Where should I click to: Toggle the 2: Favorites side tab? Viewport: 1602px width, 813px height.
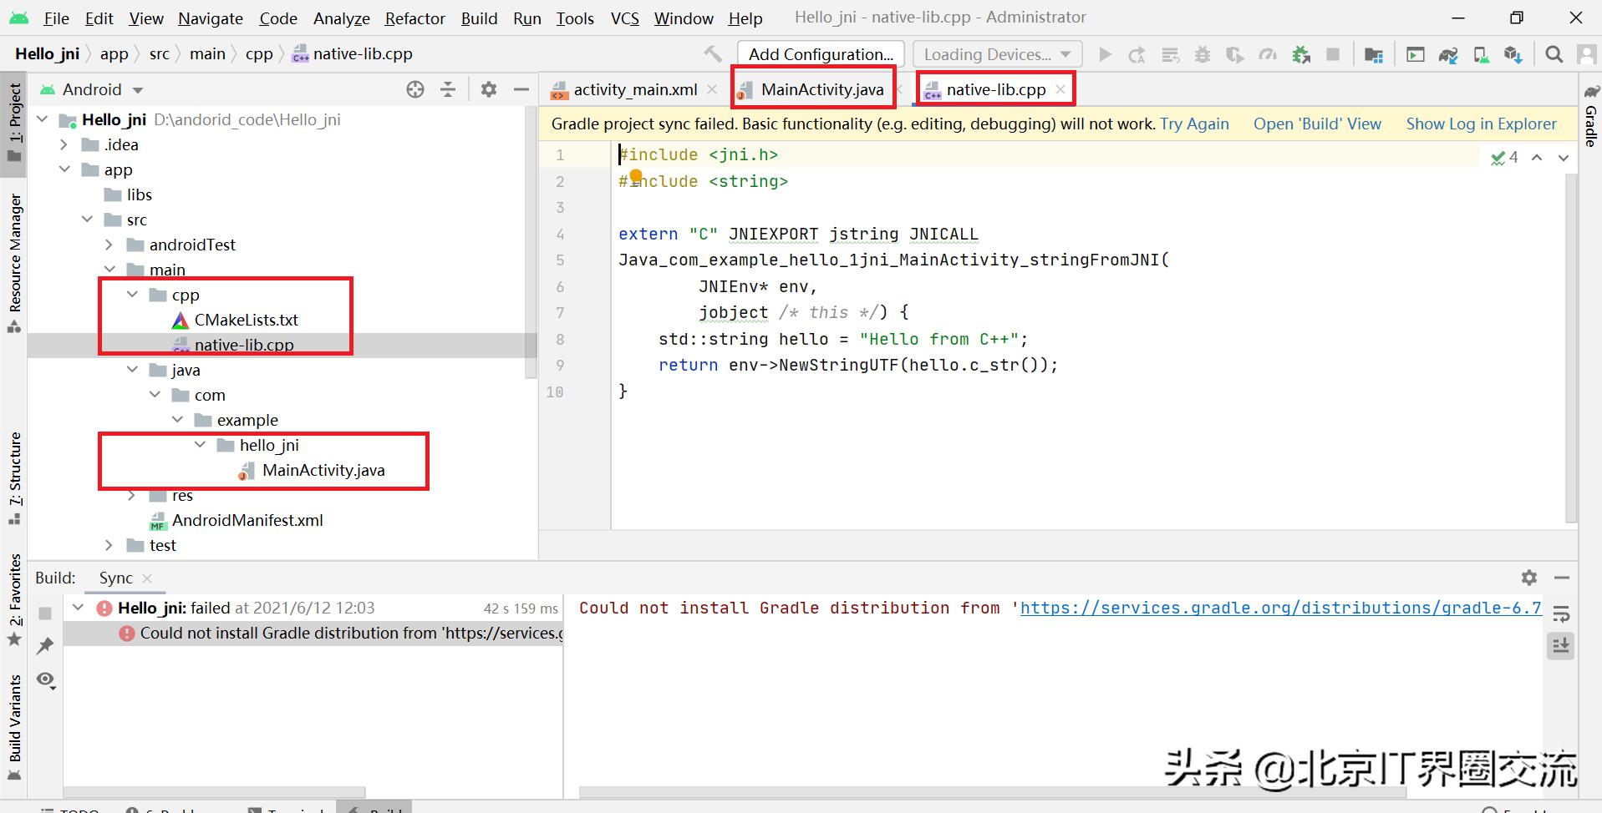14,599
